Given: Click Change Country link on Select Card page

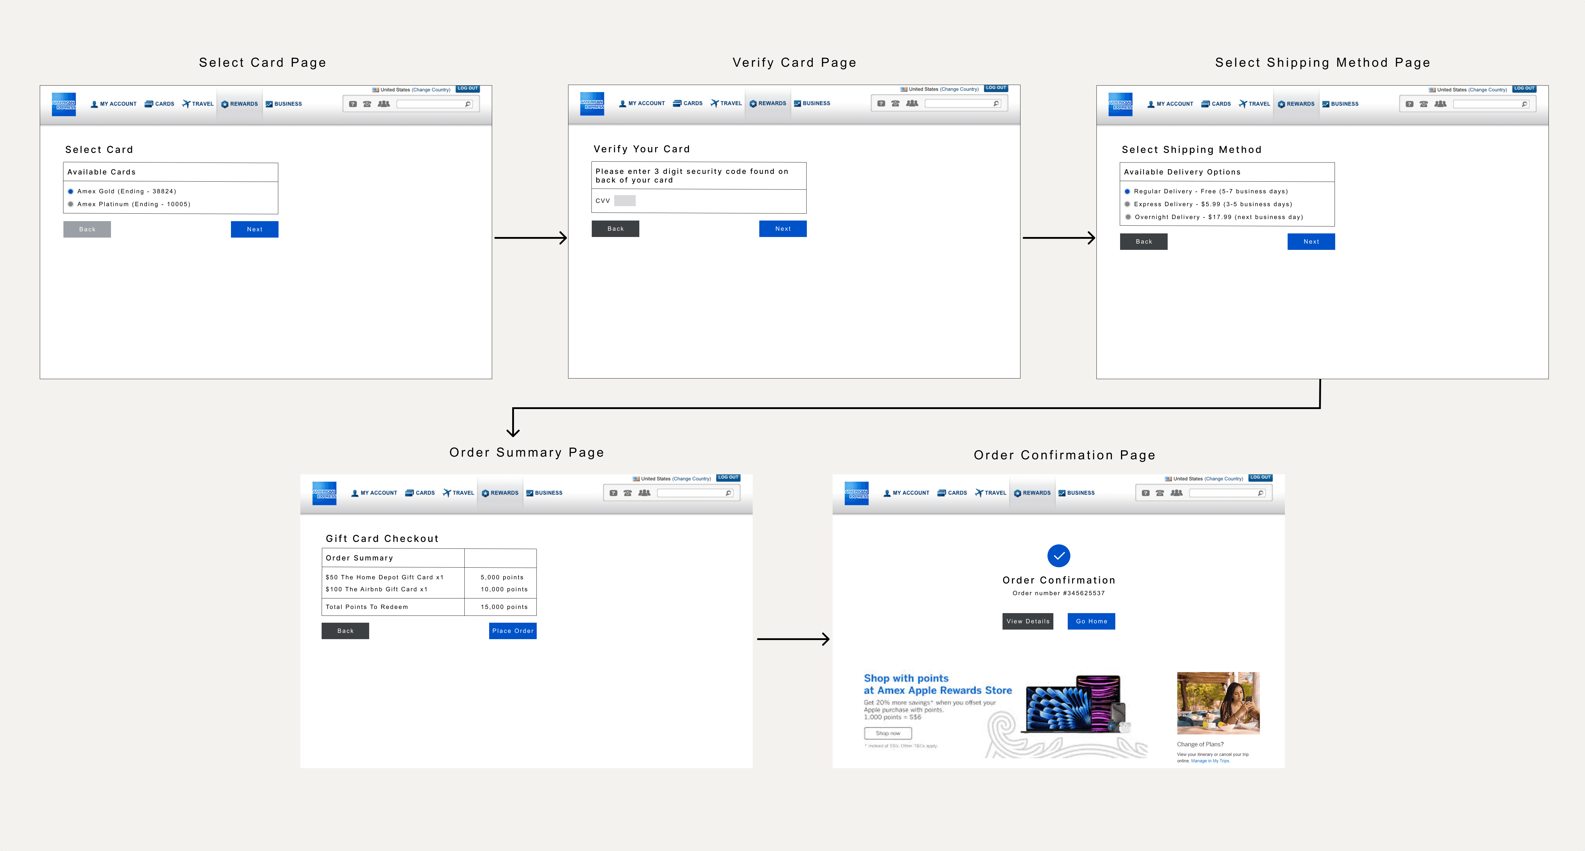Looking at the screenshot, I should (431, 90).
